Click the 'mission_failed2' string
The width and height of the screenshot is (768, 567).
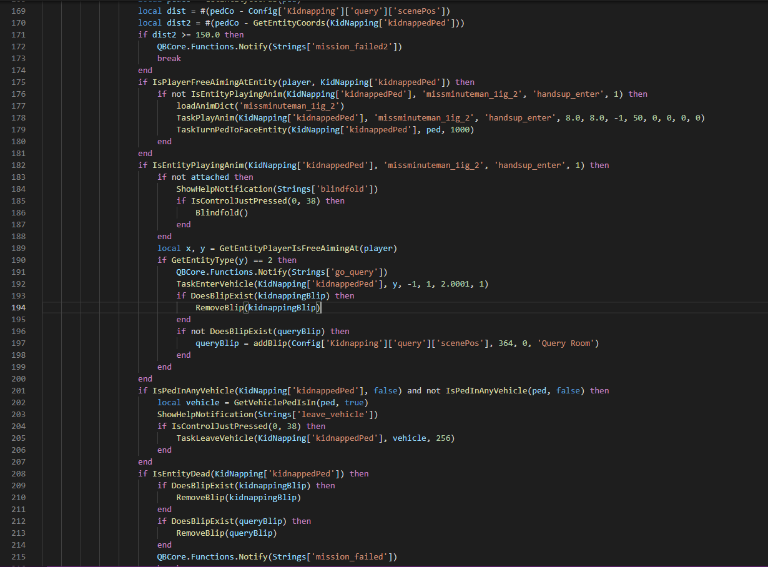click(x=355, y=47)
